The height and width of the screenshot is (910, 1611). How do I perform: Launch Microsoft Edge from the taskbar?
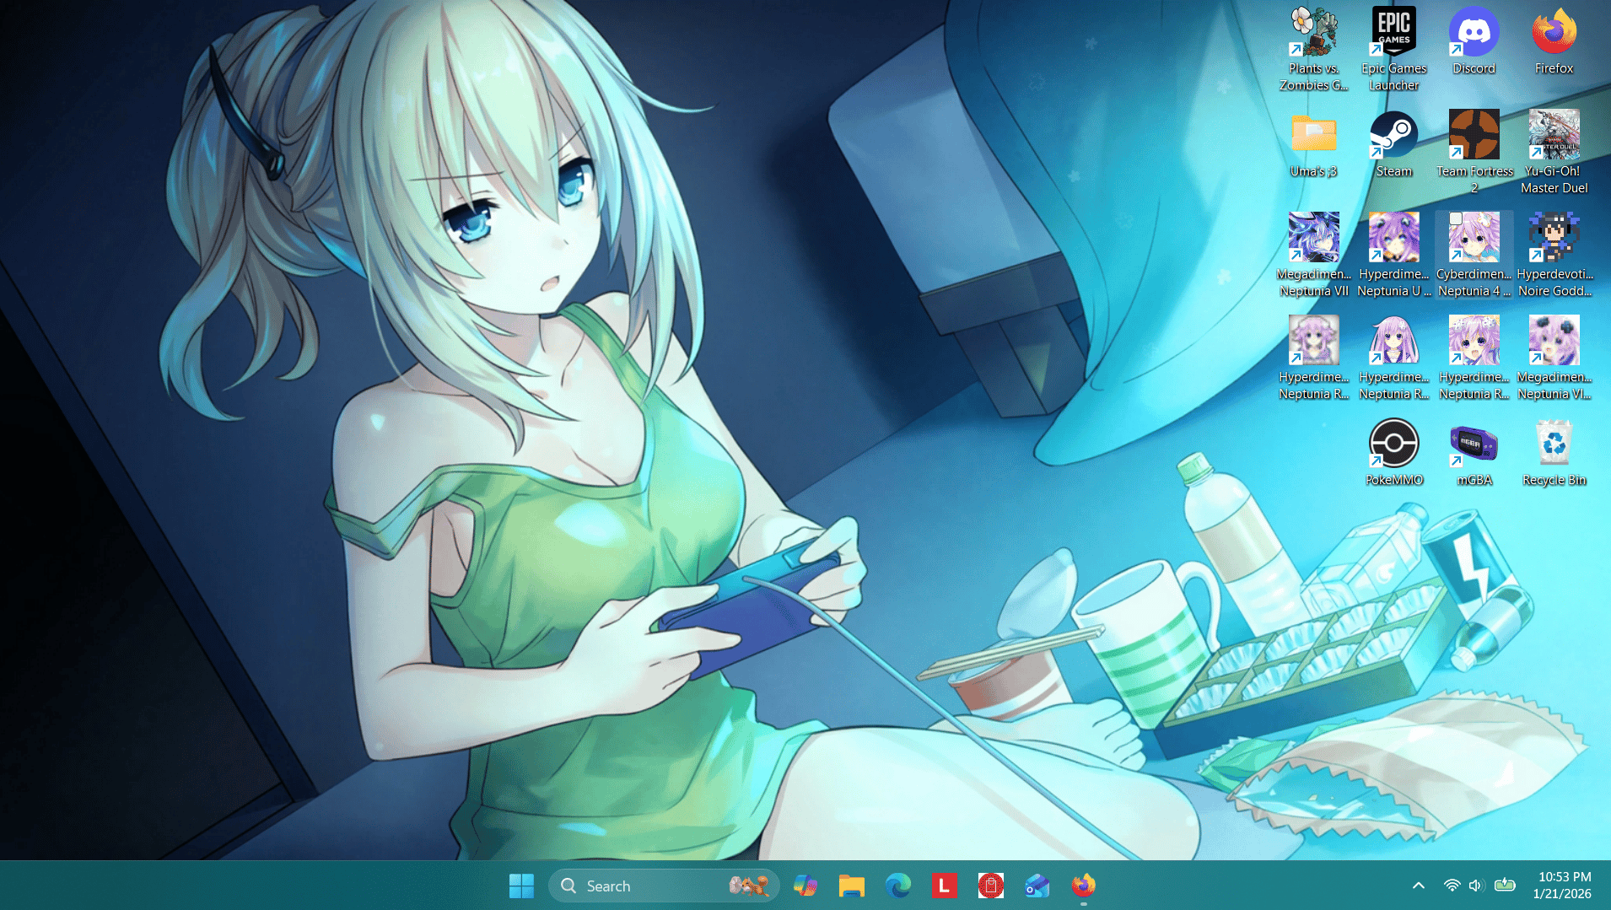[897, 886]
